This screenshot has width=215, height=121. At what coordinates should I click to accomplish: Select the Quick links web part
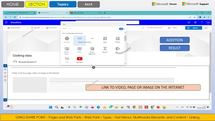pos(67,40)
